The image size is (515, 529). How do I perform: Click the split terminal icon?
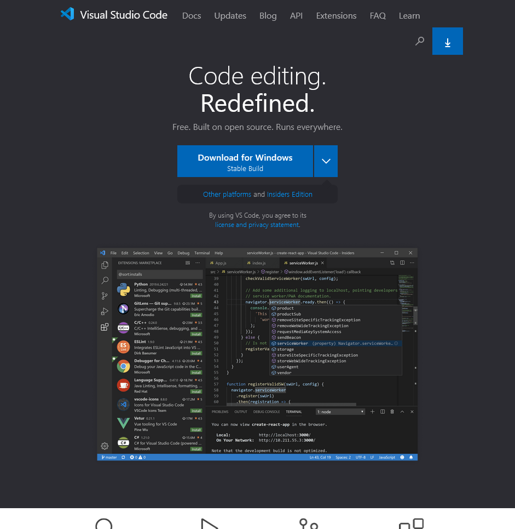[x=383, y=412]
